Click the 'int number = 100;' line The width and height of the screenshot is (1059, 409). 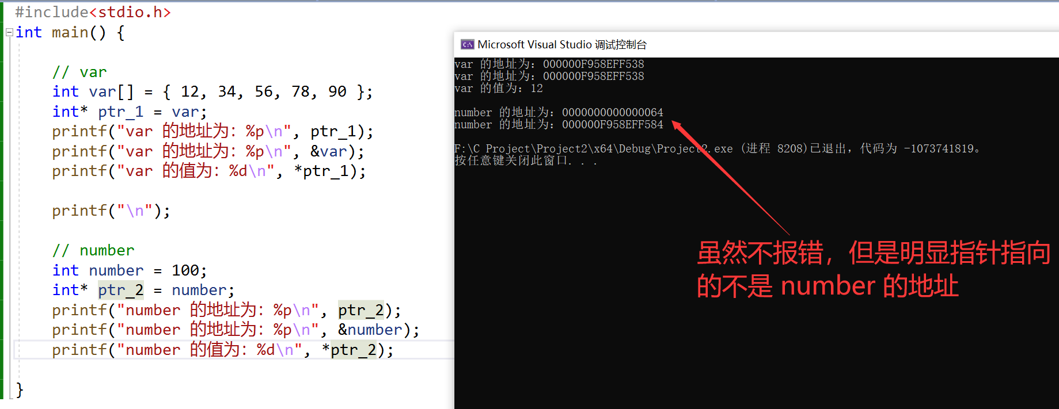tap(130, 270)
